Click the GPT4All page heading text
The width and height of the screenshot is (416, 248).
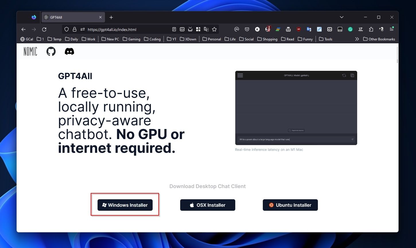(75, 76)
